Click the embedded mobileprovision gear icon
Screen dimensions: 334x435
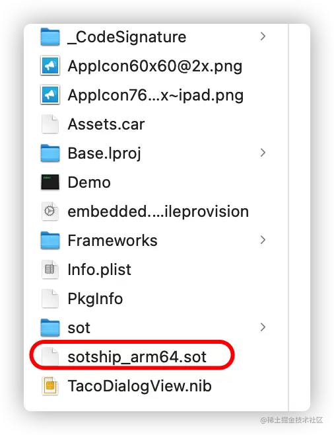click(x=50, y=211)
